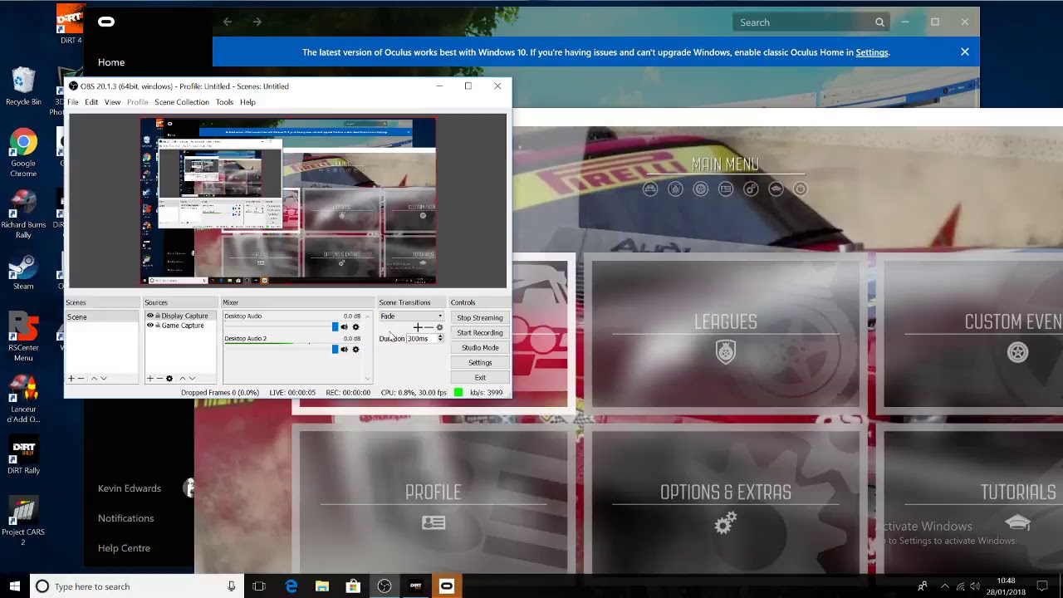Mute the Desktop Audio speaker icon
1063x598 pixels.
345,327
